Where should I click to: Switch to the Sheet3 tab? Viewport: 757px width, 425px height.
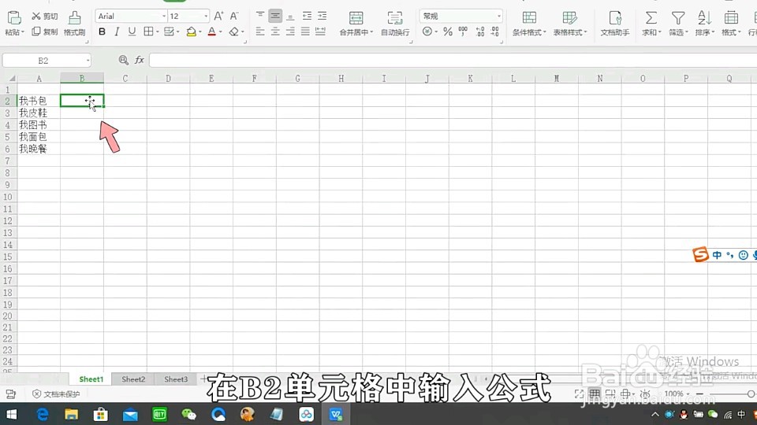pos(176,379)
